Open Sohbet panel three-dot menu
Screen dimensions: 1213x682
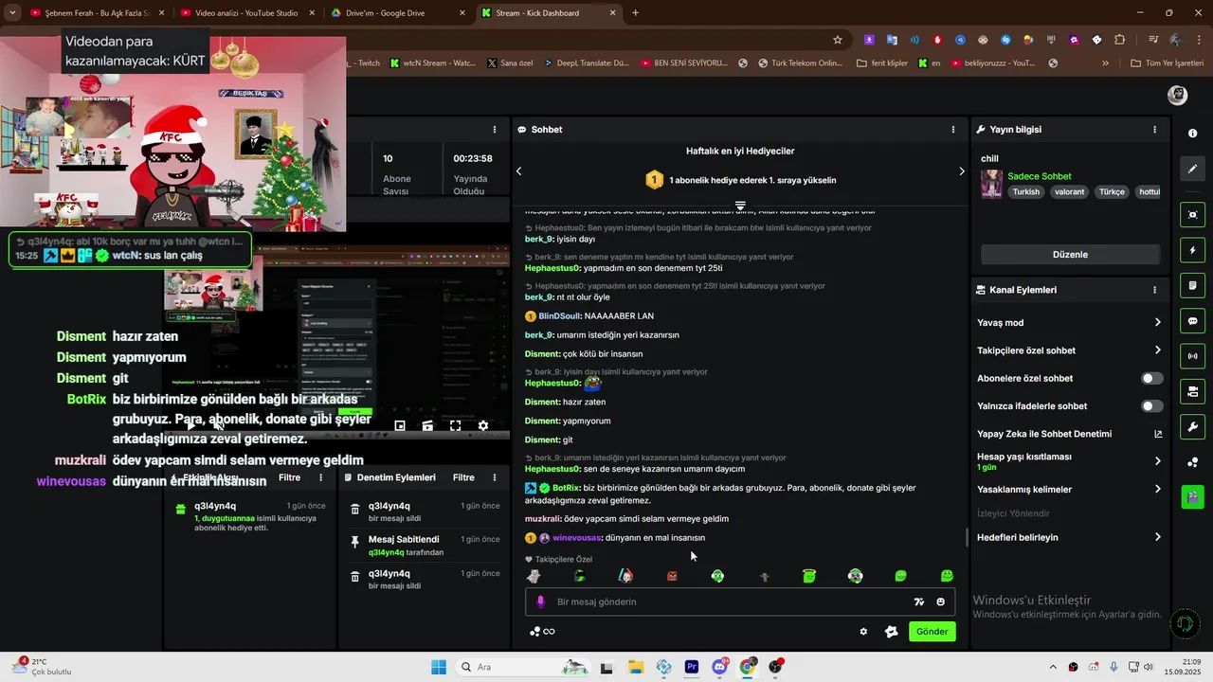pos(953,130)
